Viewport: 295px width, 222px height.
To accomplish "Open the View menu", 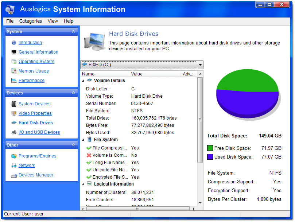I will coord(53,21).
